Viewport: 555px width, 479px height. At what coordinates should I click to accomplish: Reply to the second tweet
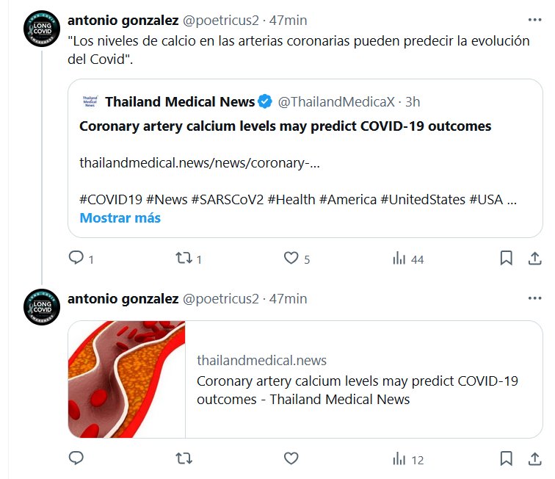(76, 459)
